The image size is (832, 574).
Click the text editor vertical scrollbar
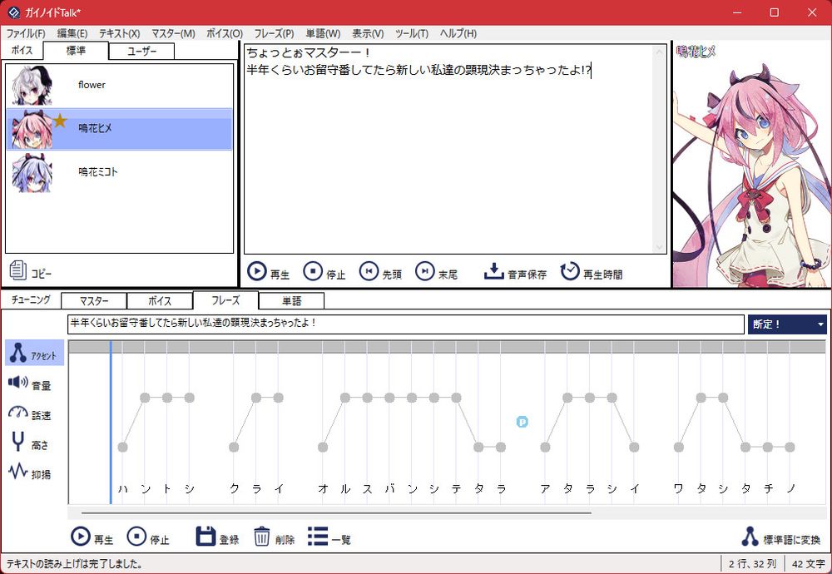(x=660, y=149)
